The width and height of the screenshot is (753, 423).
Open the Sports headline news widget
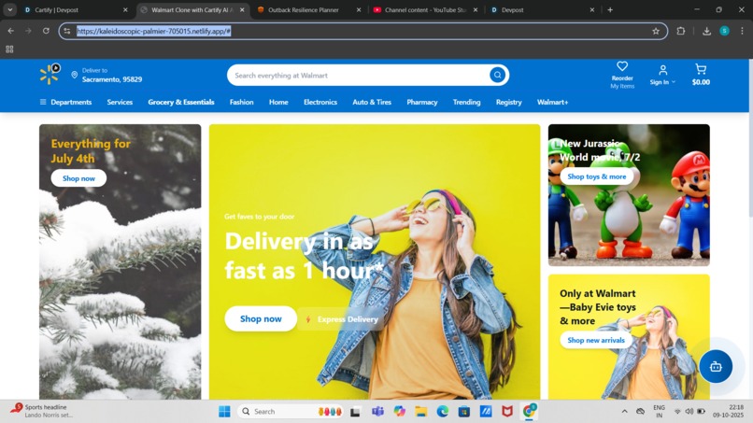pyautogui.click(x=42, y=411)
